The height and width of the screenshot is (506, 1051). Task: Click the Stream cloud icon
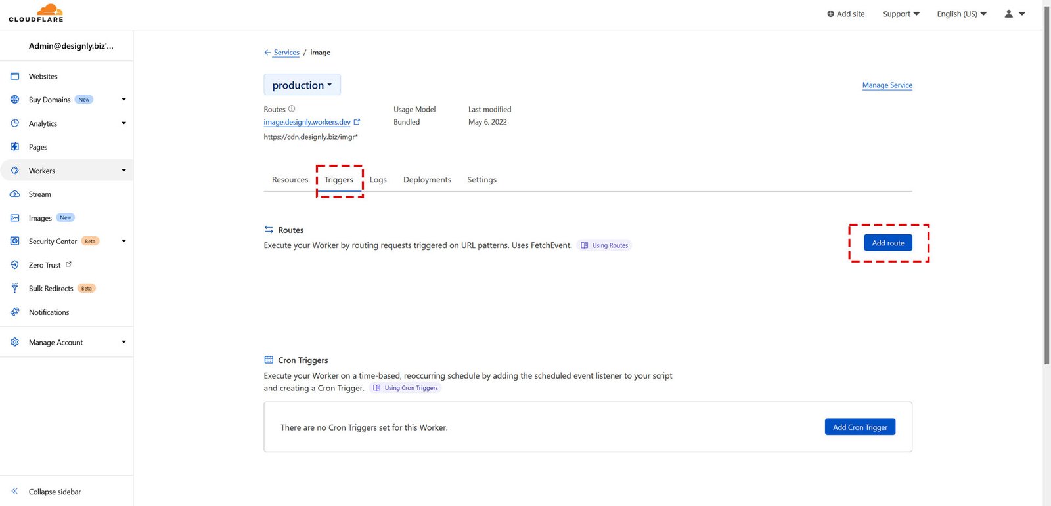pyautogui.click(x=15, y=194)
